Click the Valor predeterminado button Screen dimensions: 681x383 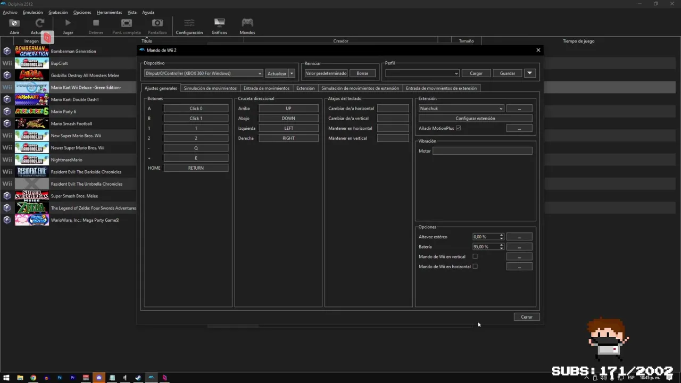(326, 73)
